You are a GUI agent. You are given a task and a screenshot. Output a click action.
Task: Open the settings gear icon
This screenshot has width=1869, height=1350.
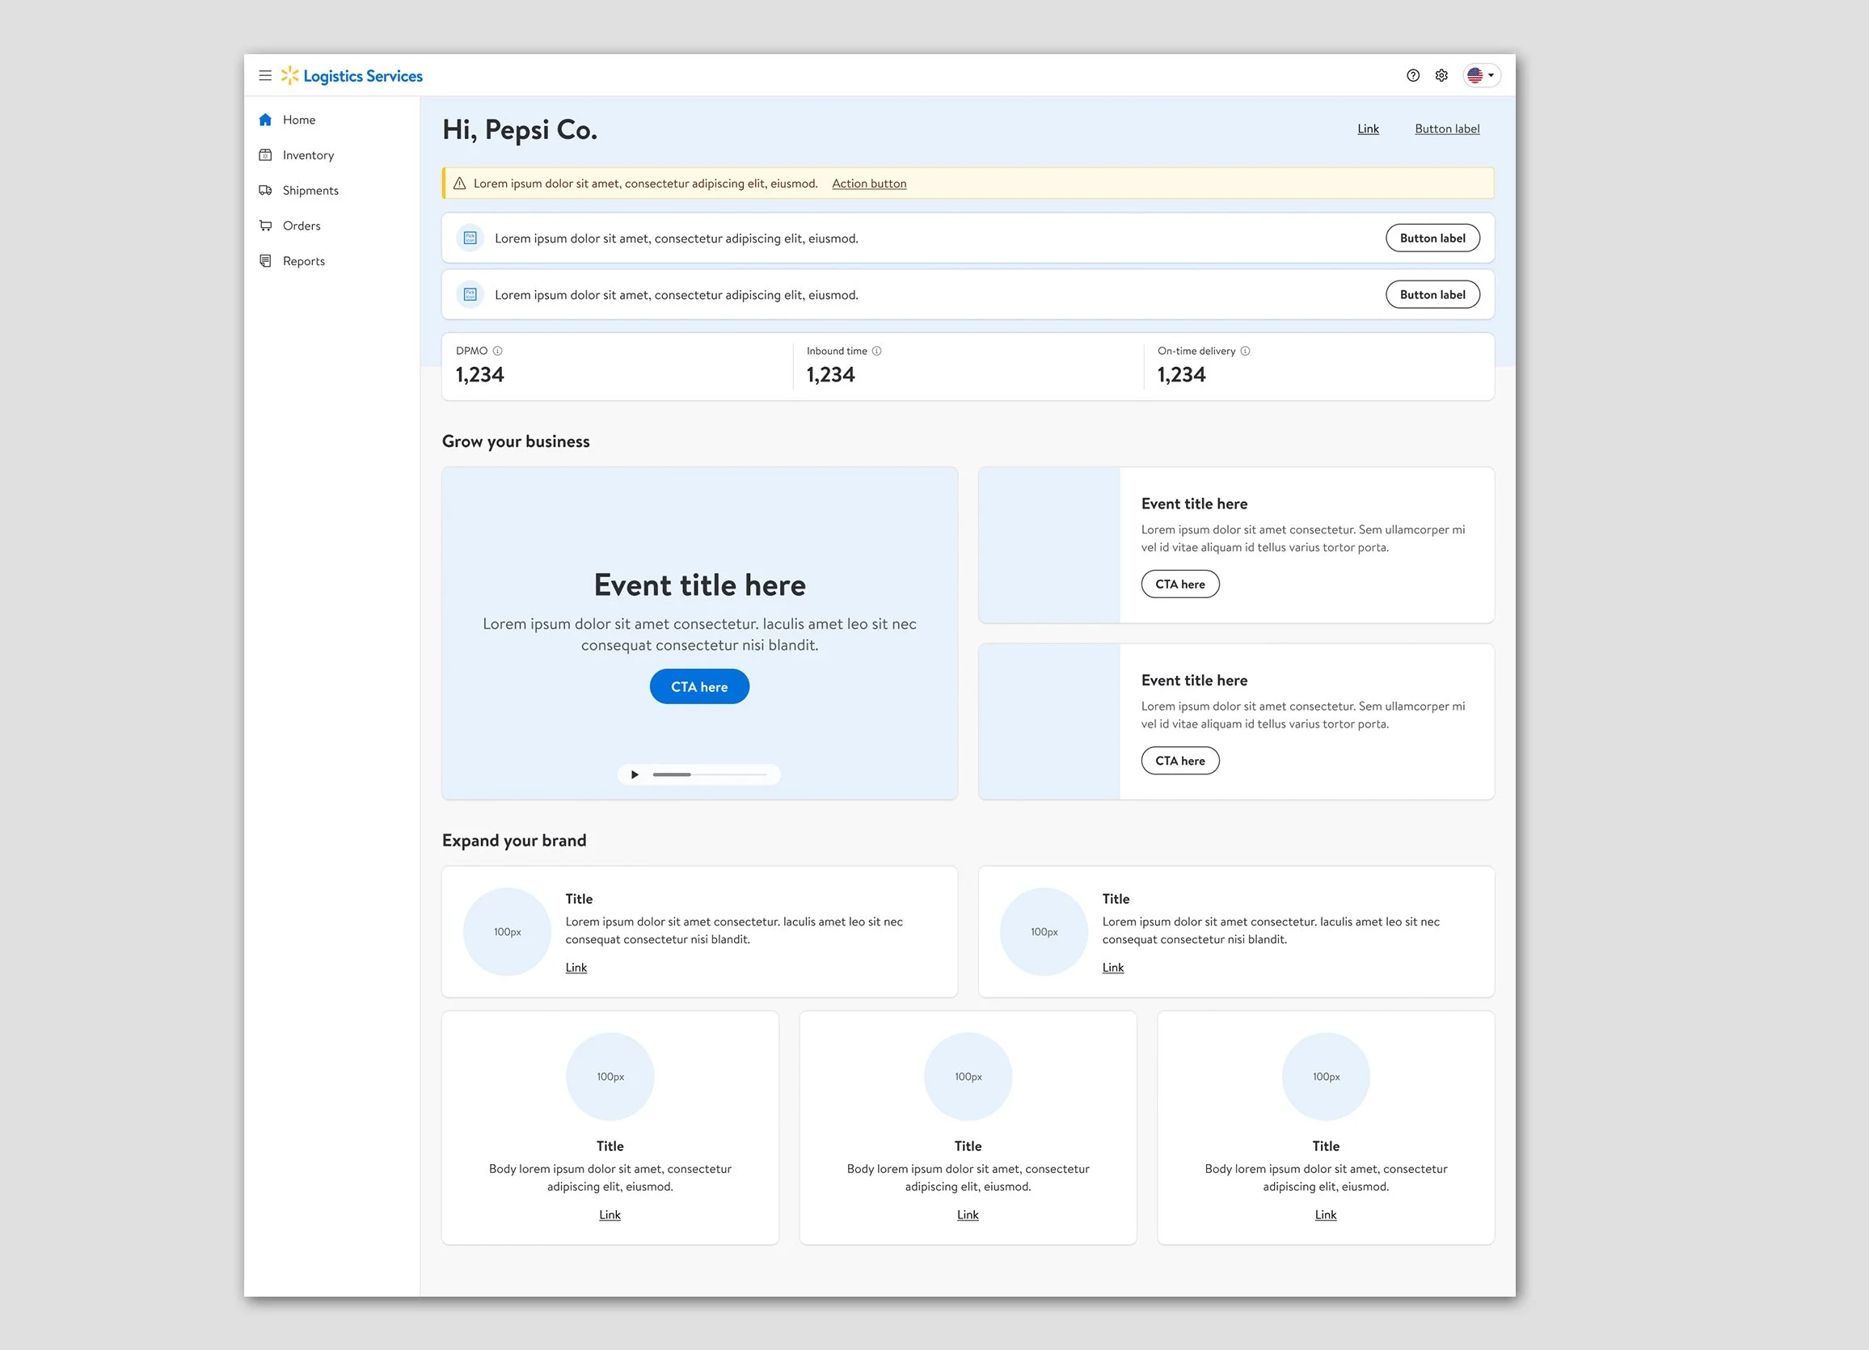(1441, 76)
